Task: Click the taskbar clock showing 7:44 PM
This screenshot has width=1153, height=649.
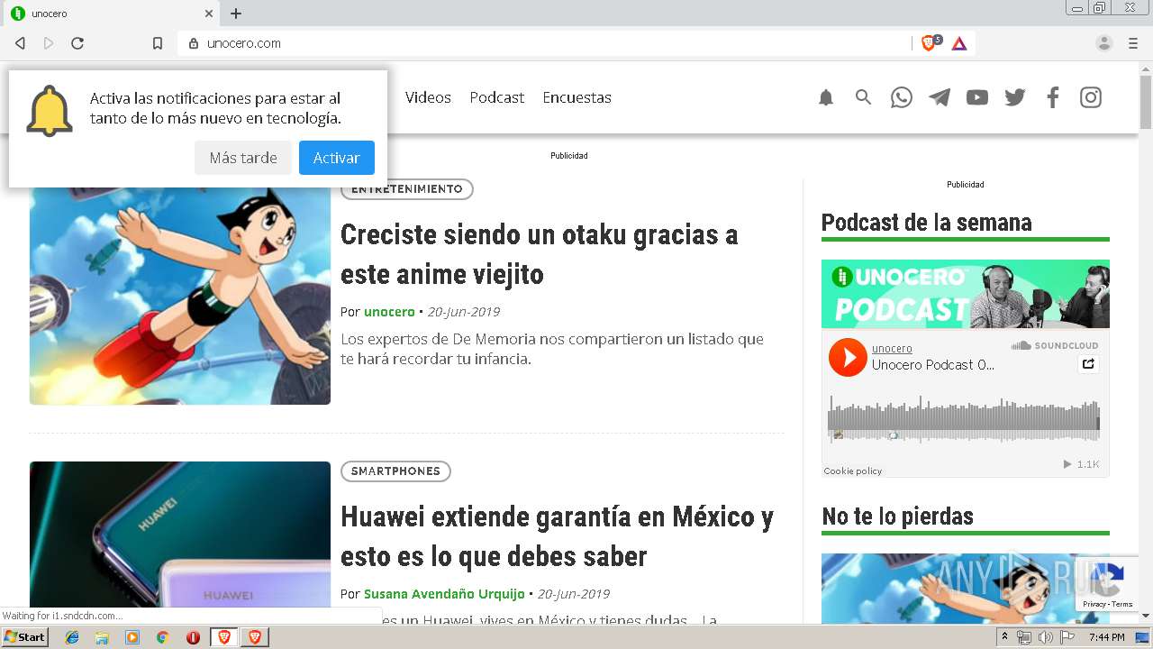Action: (x=1106, y=637)
